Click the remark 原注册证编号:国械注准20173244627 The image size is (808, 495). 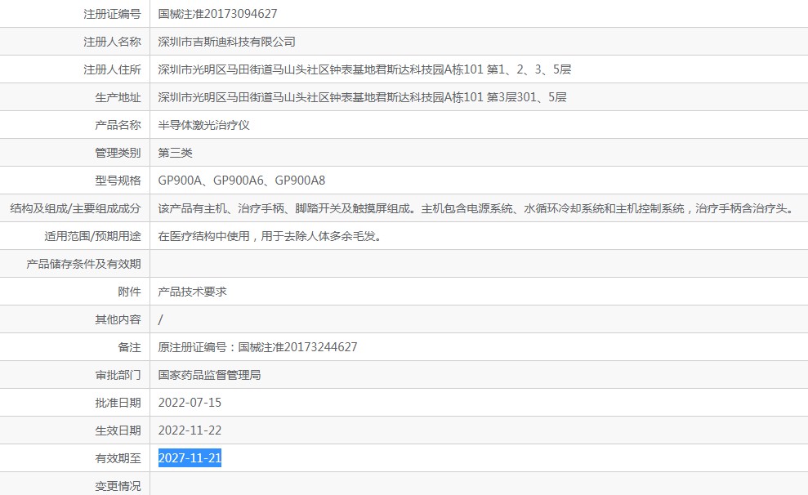pyautogui.click(x=257, y=348)
